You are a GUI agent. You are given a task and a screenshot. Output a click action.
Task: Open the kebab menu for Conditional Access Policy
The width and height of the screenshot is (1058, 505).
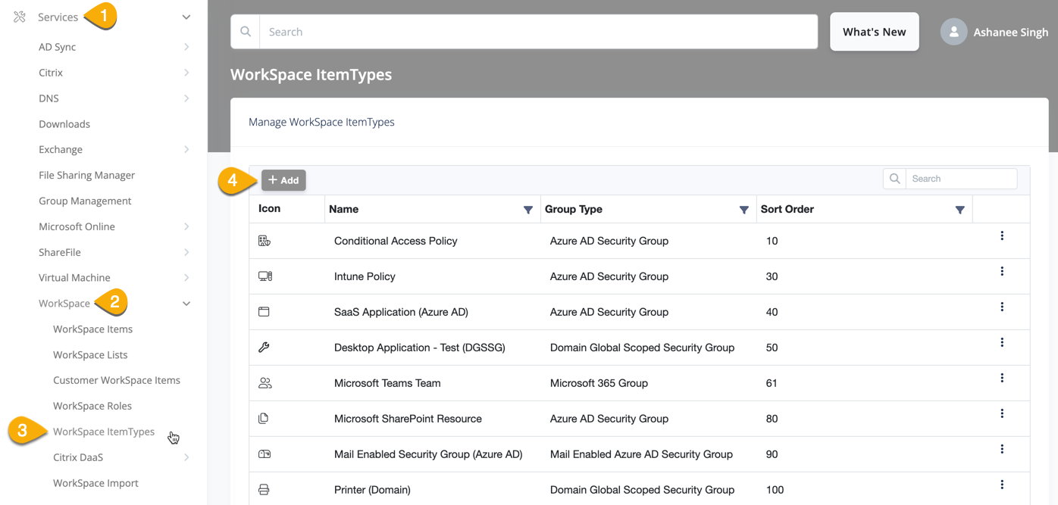1001,236
